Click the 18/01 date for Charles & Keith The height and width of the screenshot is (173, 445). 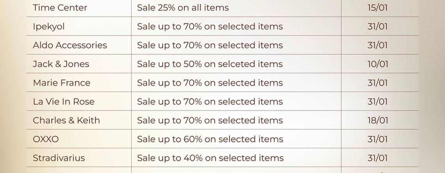[x=377, y=120]
